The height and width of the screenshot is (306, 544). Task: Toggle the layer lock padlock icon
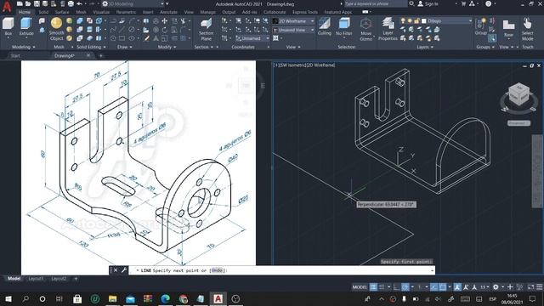coord(416,21)
